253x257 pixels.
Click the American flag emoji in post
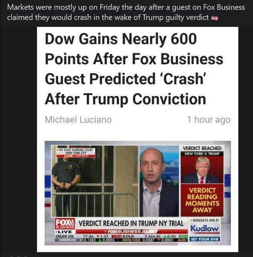click(214, 18)
